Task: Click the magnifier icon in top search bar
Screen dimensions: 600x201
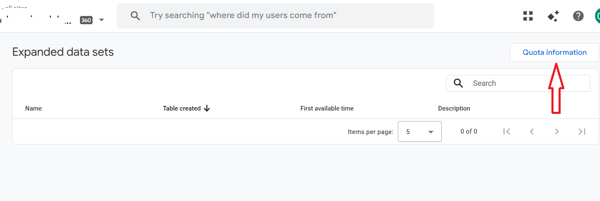Action: [x=135, y=16]
